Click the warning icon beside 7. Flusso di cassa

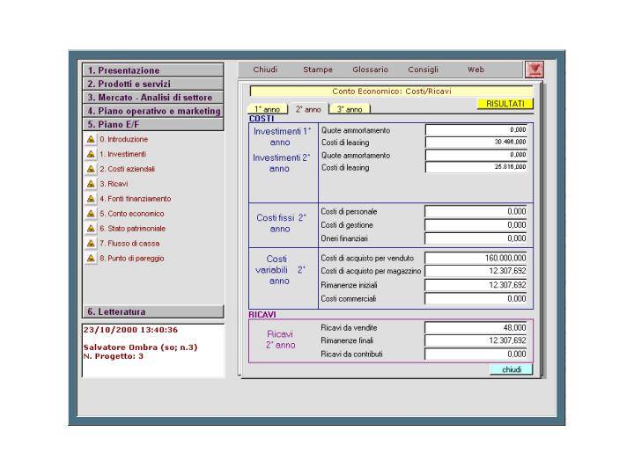pyautogui.click(x=91, y=243)
